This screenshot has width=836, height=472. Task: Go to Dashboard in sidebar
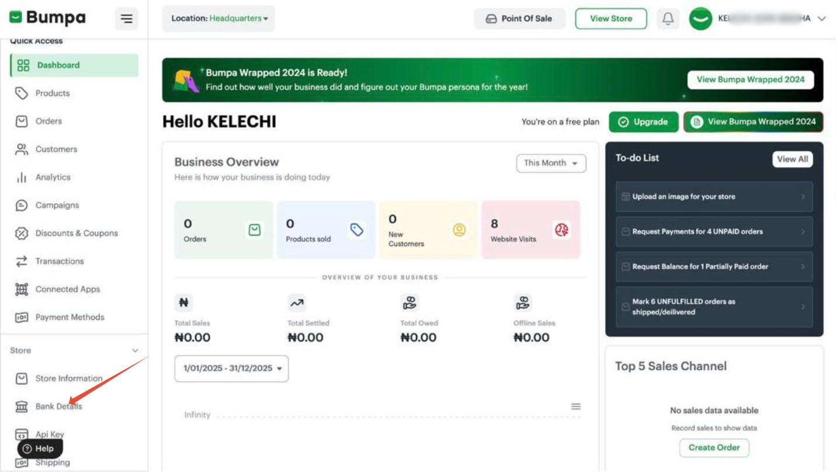pyautogui.click(x=74, y=65)
